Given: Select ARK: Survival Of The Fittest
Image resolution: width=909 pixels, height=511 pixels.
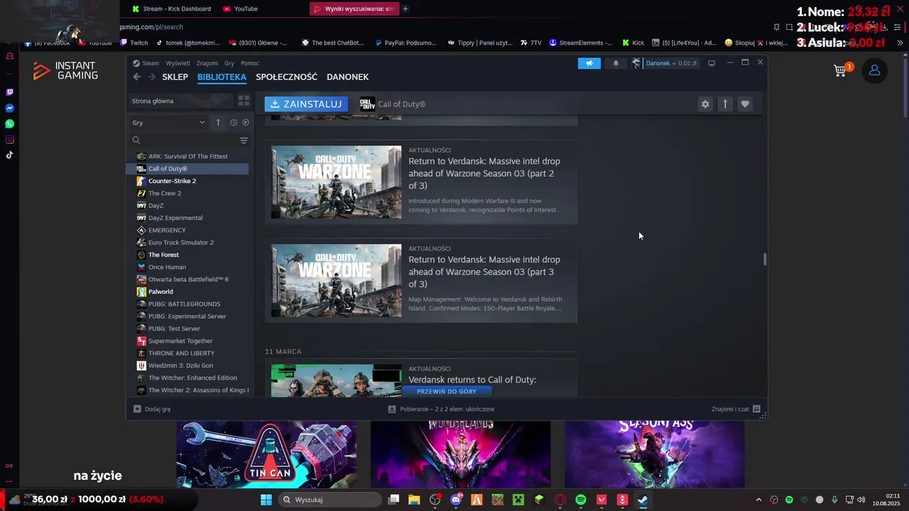Looking at the screenshot, I should [187, 156].
